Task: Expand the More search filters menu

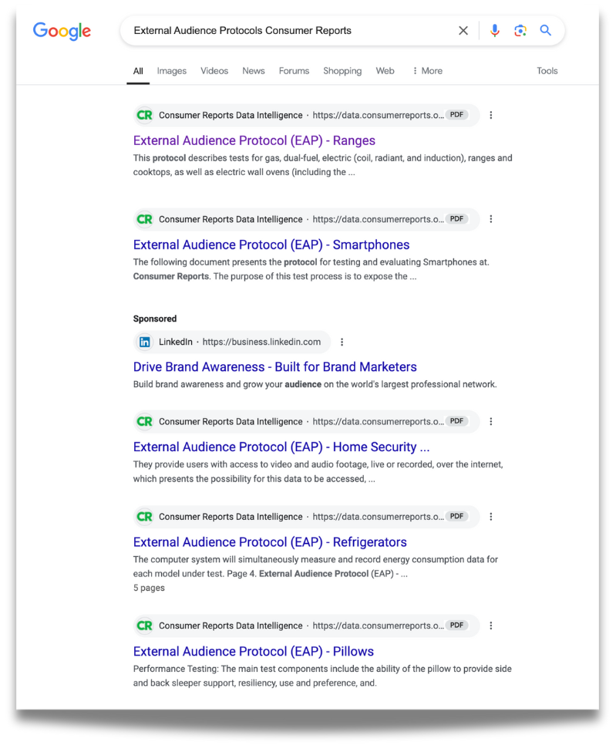Action: pos(427,71)
